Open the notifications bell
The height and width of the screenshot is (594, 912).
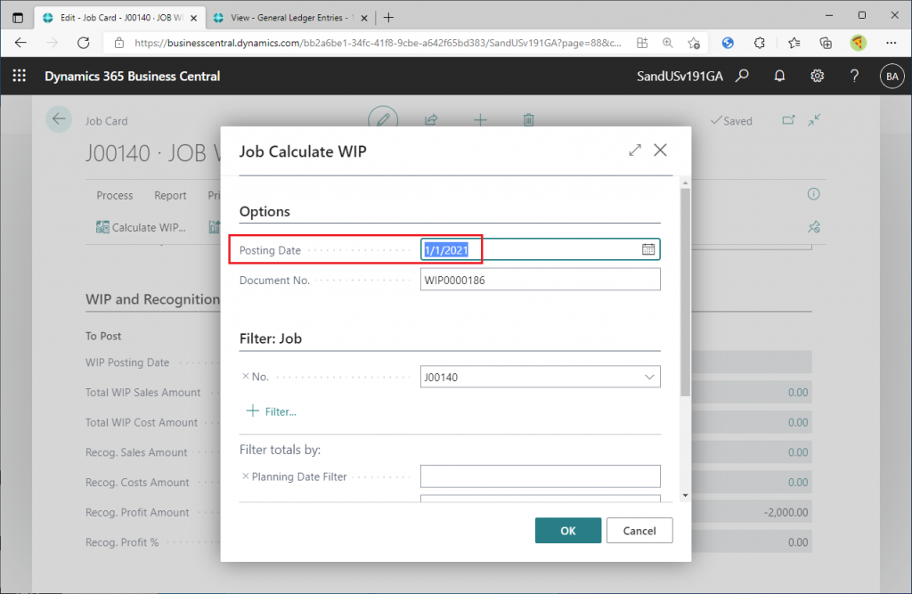pyautogui.click(x=779, y=76)
